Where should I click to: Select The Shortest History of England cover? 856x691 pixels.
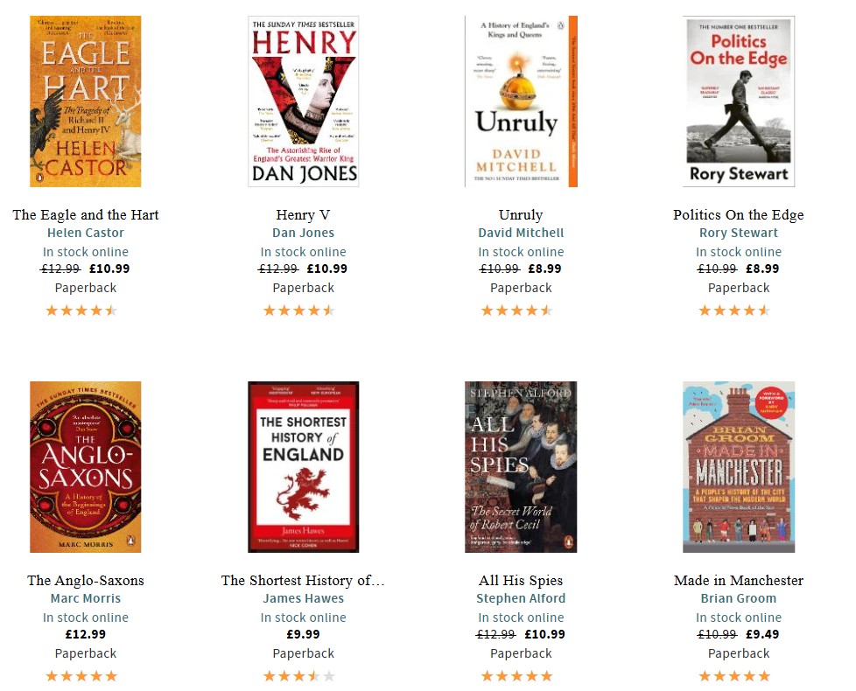tap(303, 467)
